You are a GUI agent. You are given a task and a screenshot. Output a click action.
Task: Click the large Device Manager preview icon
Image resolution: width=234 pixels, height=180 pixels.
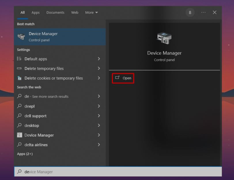pyautogui.click(x=164, y=38)
